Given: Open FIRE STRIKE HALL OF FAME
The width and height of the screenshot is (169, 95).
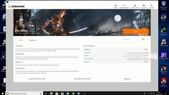Looking at the screenshot, I should (82, 79).
